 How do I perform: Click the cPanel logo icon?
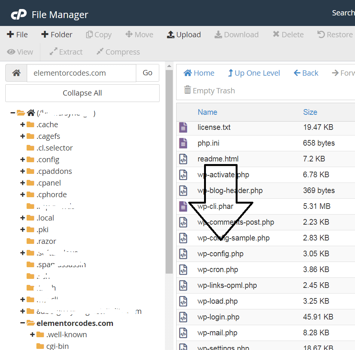18,15
